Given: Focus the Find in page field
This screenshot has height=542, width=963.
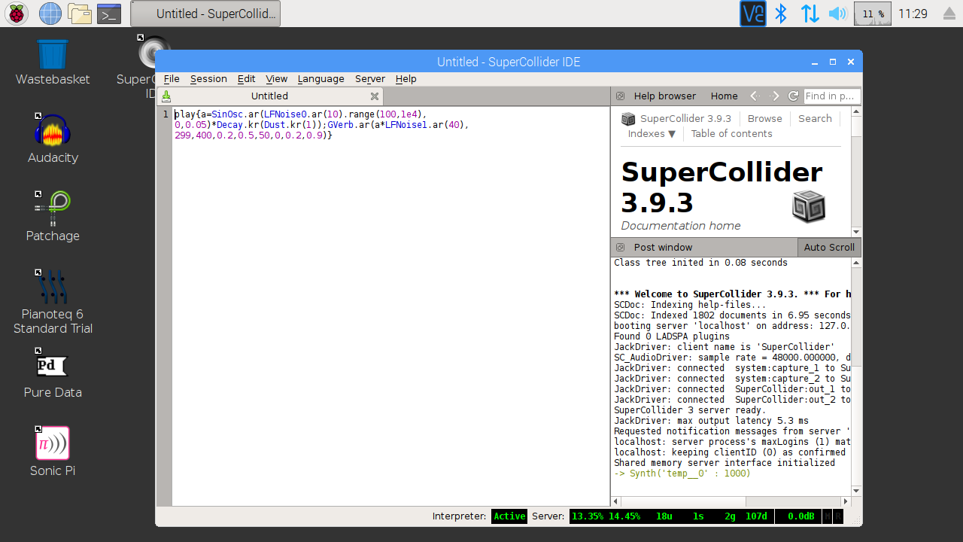Looking at the screenshot, I should (831, 96).
